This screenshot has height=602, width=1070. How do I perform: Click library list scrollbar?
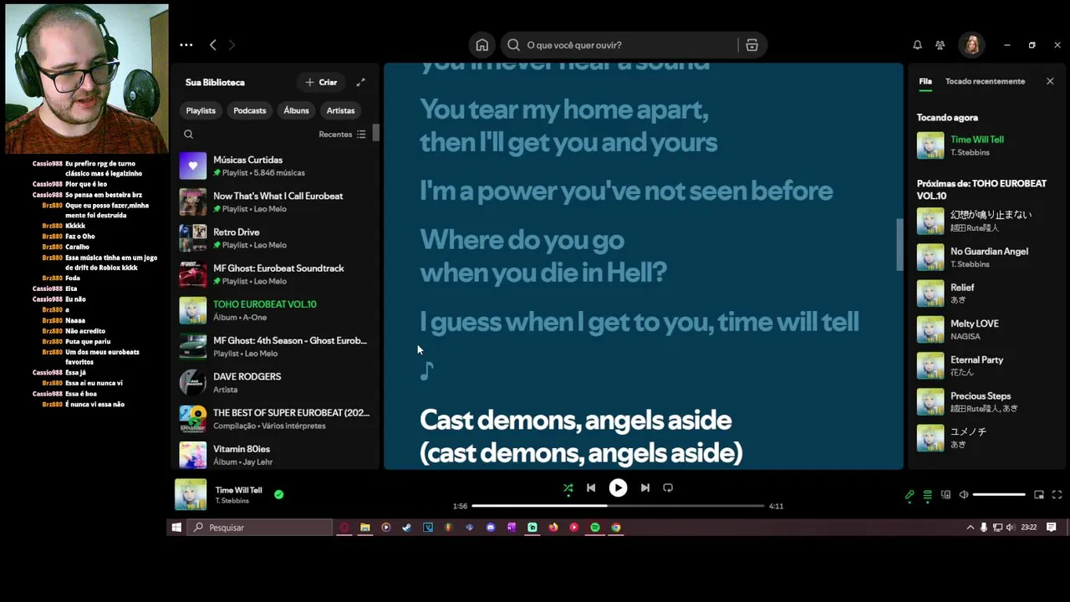[376, 132]
